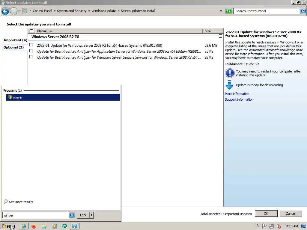Click the 93 KB size value
Image resolution: width=307 pixels, height=230 pixels.
pyautogui.click(x=209, y=57)
